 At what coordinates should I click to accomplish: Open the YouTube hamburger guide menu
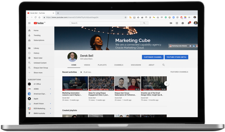29,23
